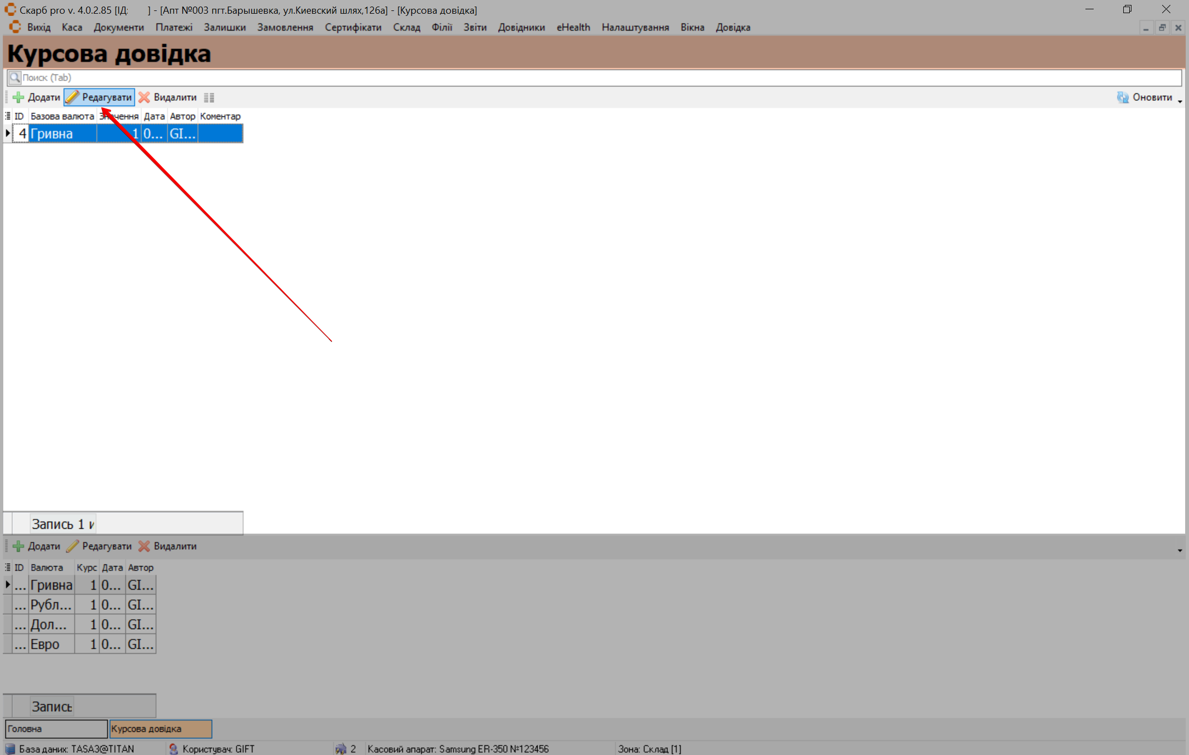Click the Оновити refresh icon
This screenshot has width=1189, height=755.
click(1123, 98)
